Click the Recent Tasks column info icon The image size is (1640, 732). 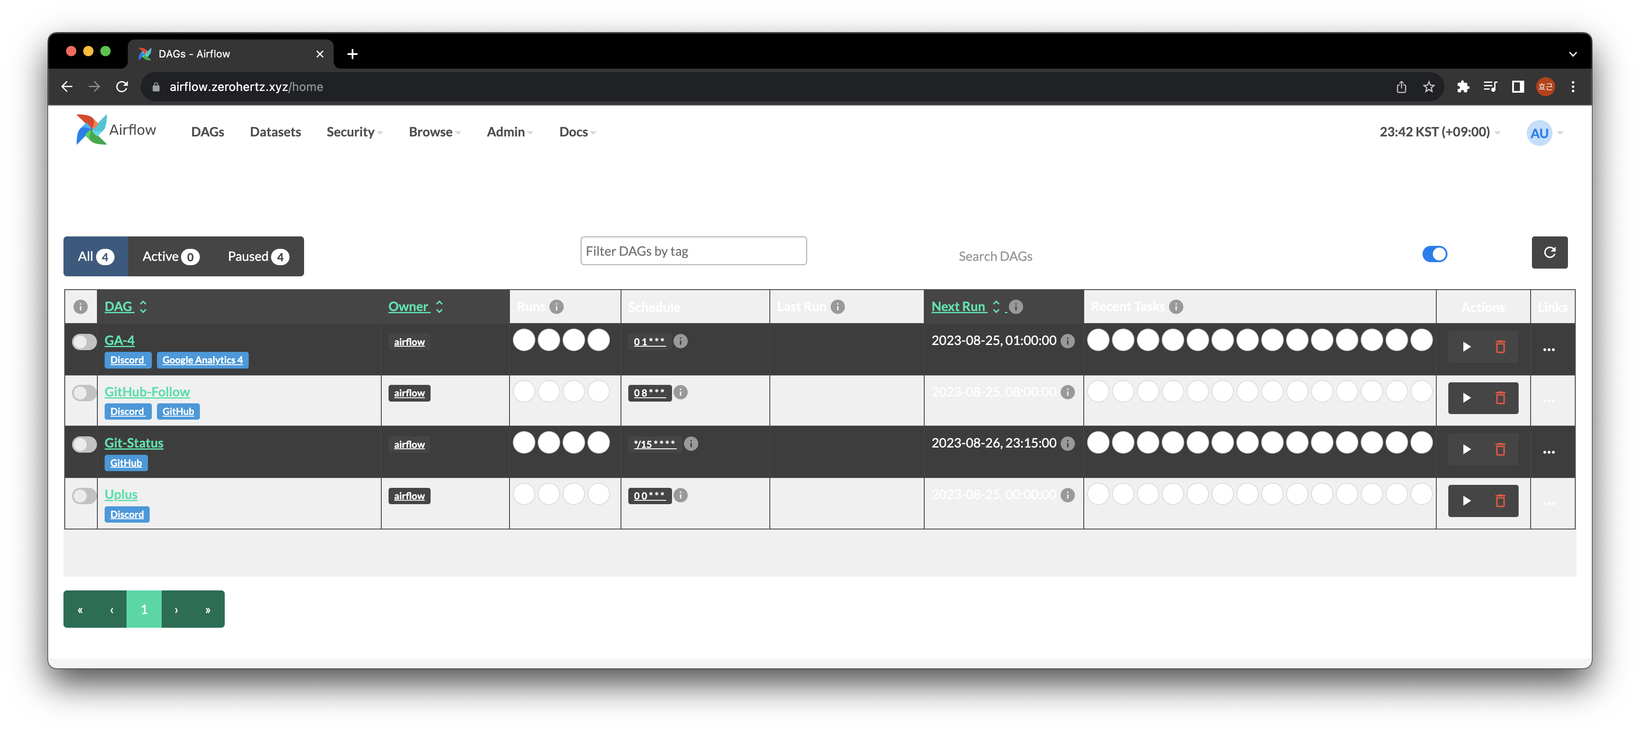(1176, 307)
